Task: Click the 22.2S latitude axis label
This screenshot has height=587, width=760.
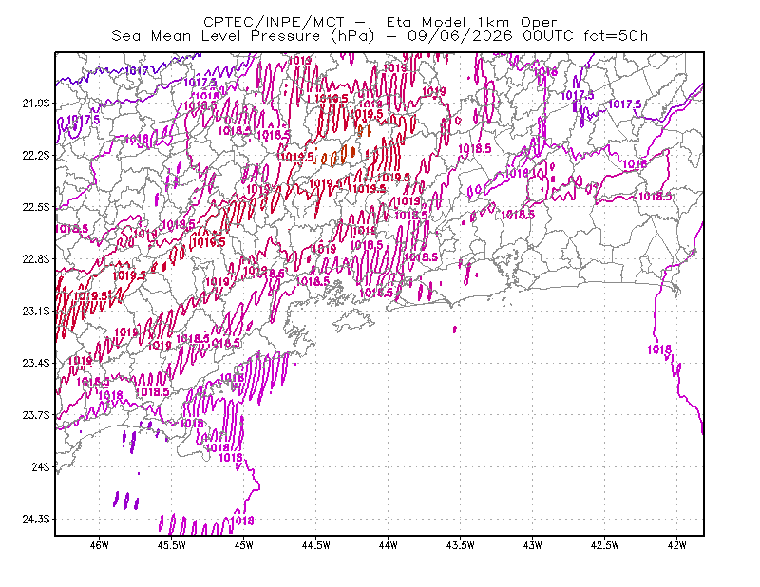Action: (36, 155)
